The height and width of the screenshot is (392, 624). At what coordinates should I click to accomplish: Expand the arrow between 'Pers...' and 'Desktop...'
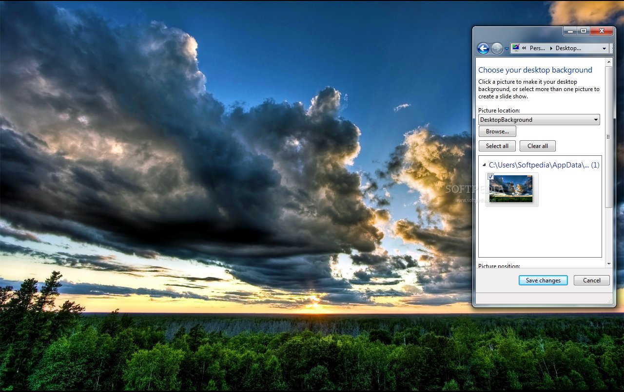pos(551,48)
